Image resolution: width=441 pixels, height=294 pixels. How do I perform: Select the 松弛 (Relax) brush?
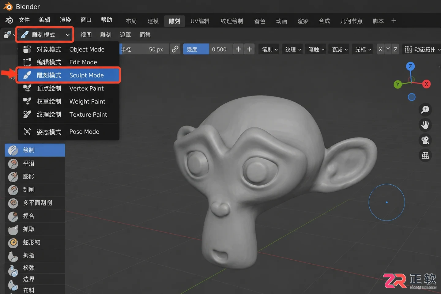(35, 268)
